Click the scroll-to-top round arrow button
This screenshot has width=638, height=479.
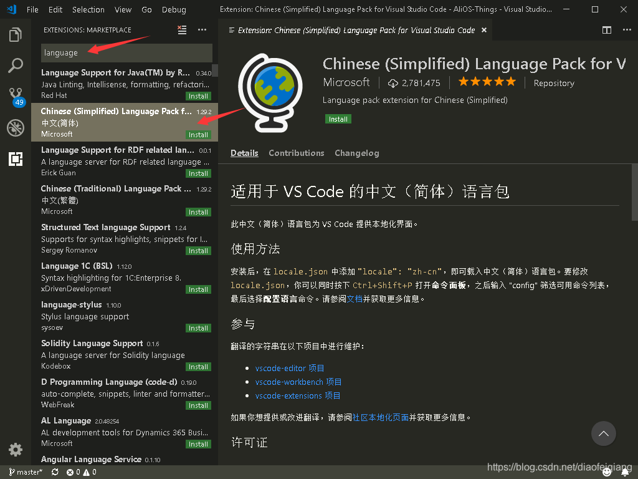pyautogui.click(x=603, y=433)
